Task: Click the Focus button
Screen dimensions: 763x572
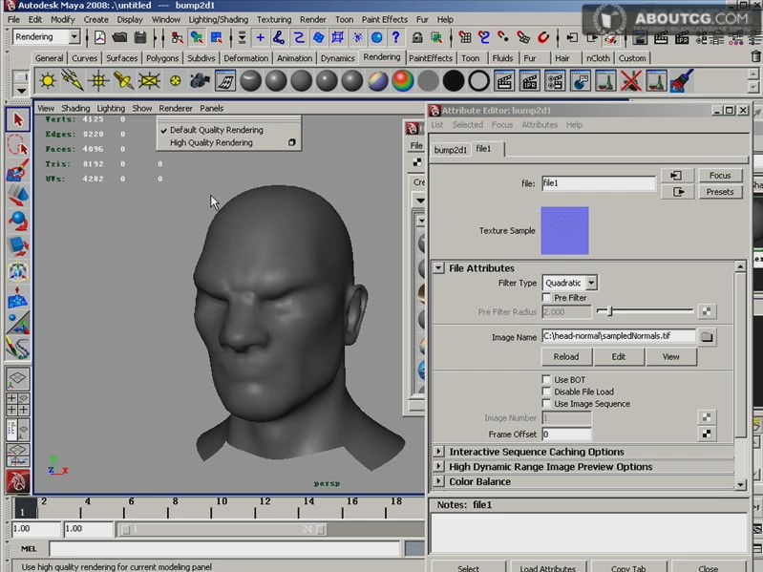Action: (x=720, y=175)
